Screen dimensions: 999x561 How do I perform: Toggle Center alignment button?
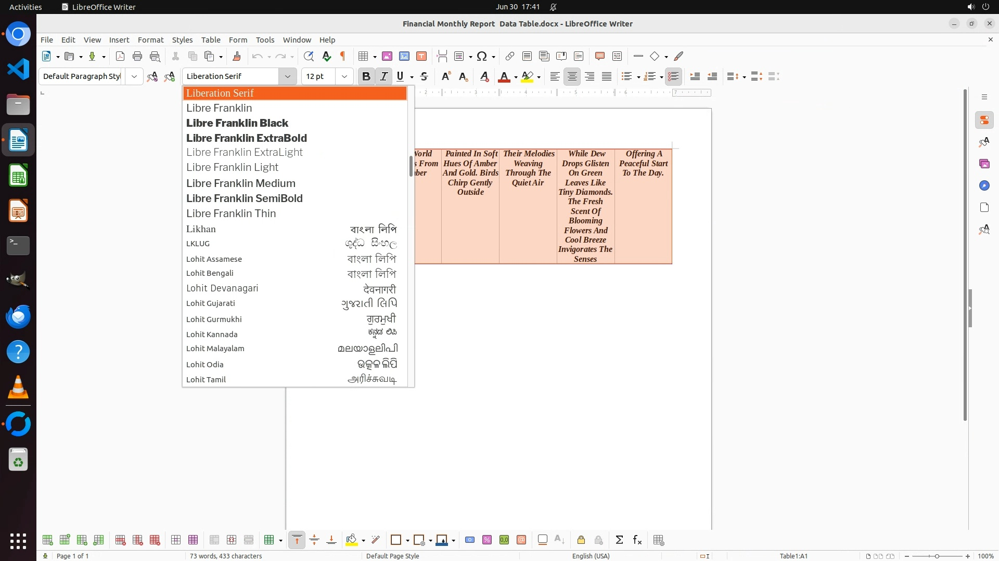(572, 76)
